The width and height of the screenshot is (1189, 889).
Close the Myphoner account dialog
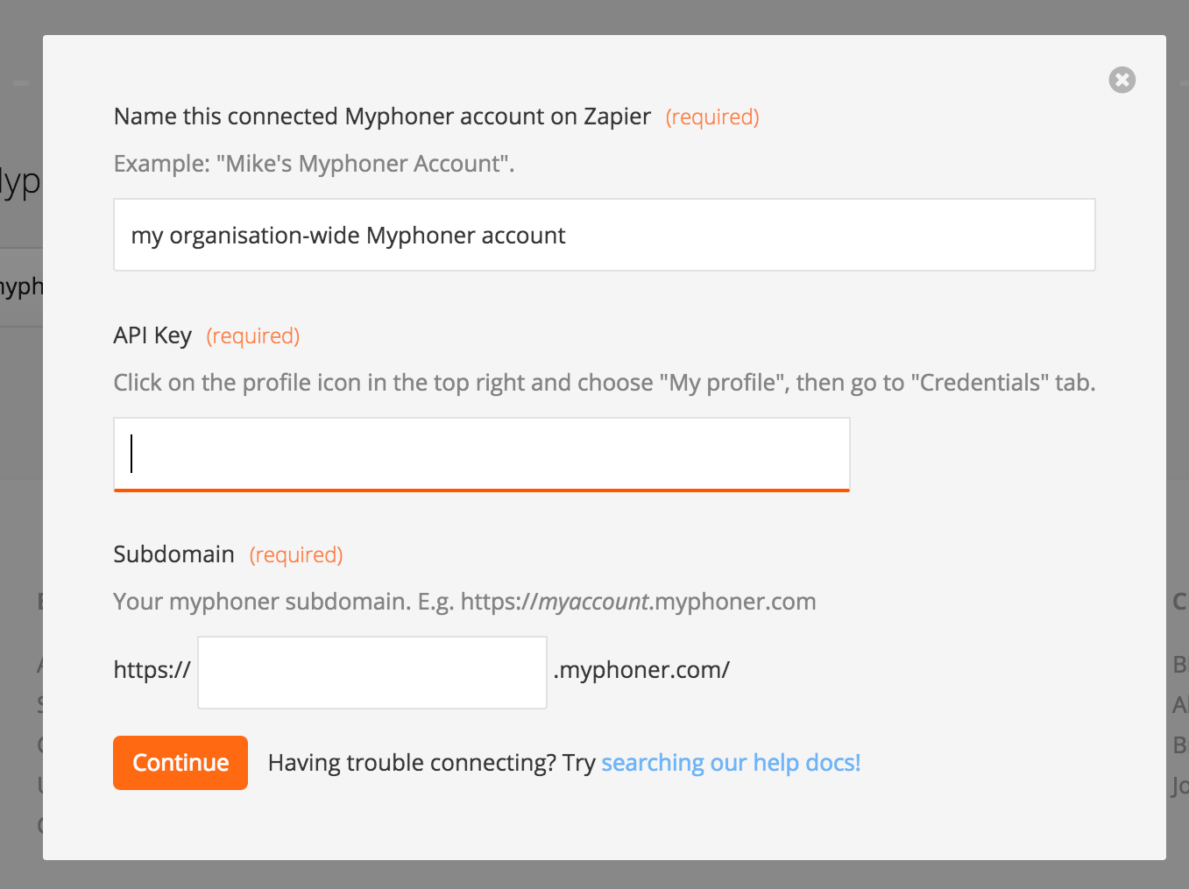[1122, 80]
